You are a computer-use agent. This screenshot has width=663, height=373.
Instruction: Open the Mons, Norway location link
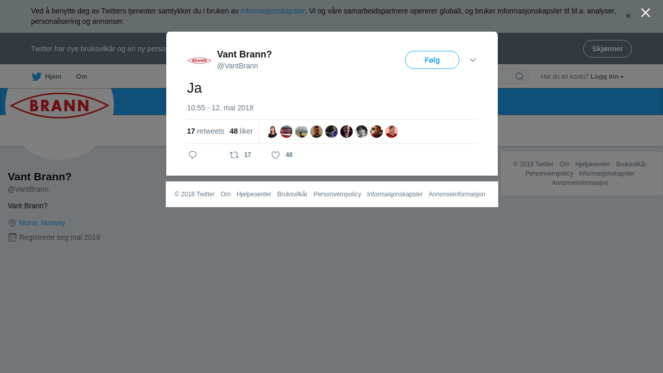coord(42,223)
